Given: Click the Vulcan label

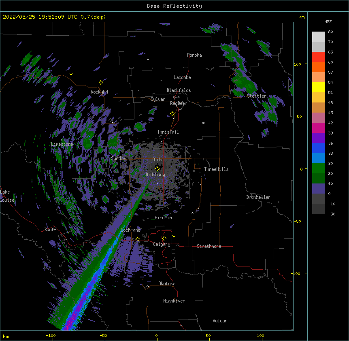Looking at the screenshot, I should 220,321.
